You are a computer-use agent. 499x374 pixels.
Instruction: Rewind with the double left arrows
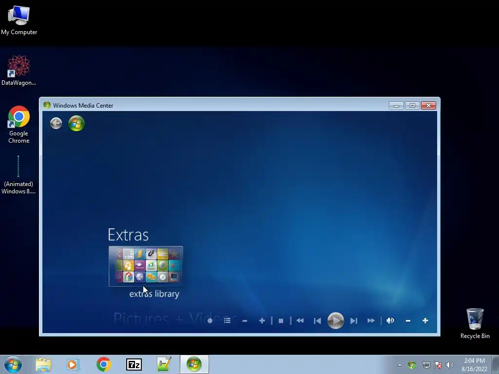[300, 320]
